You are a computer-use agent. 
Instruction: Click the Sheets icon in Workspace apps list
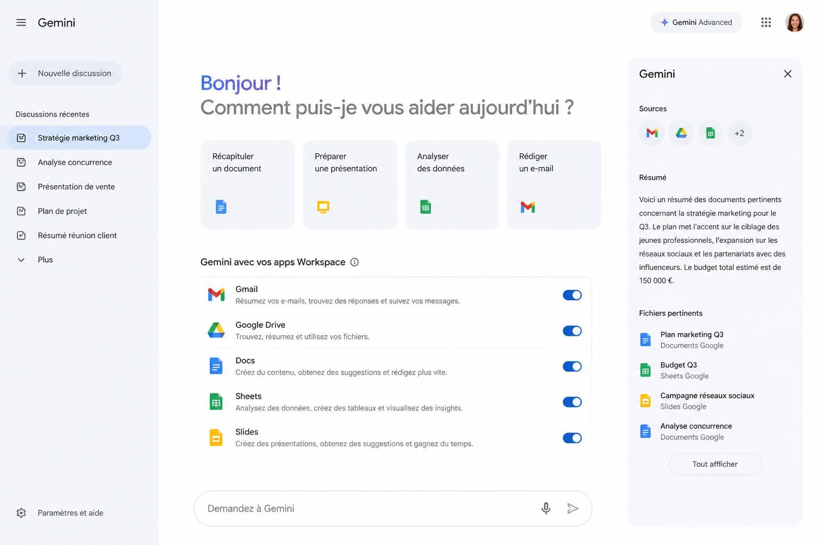click(216, 401)
